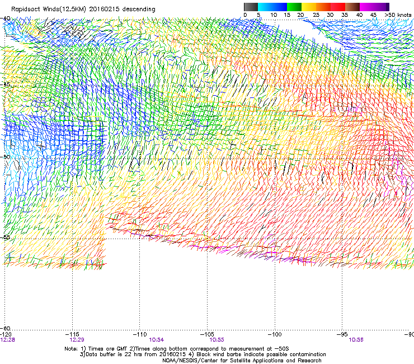The image size is (414, 364).
Task: Click the '-95' longitude axis label
Action: click(342, 334)
